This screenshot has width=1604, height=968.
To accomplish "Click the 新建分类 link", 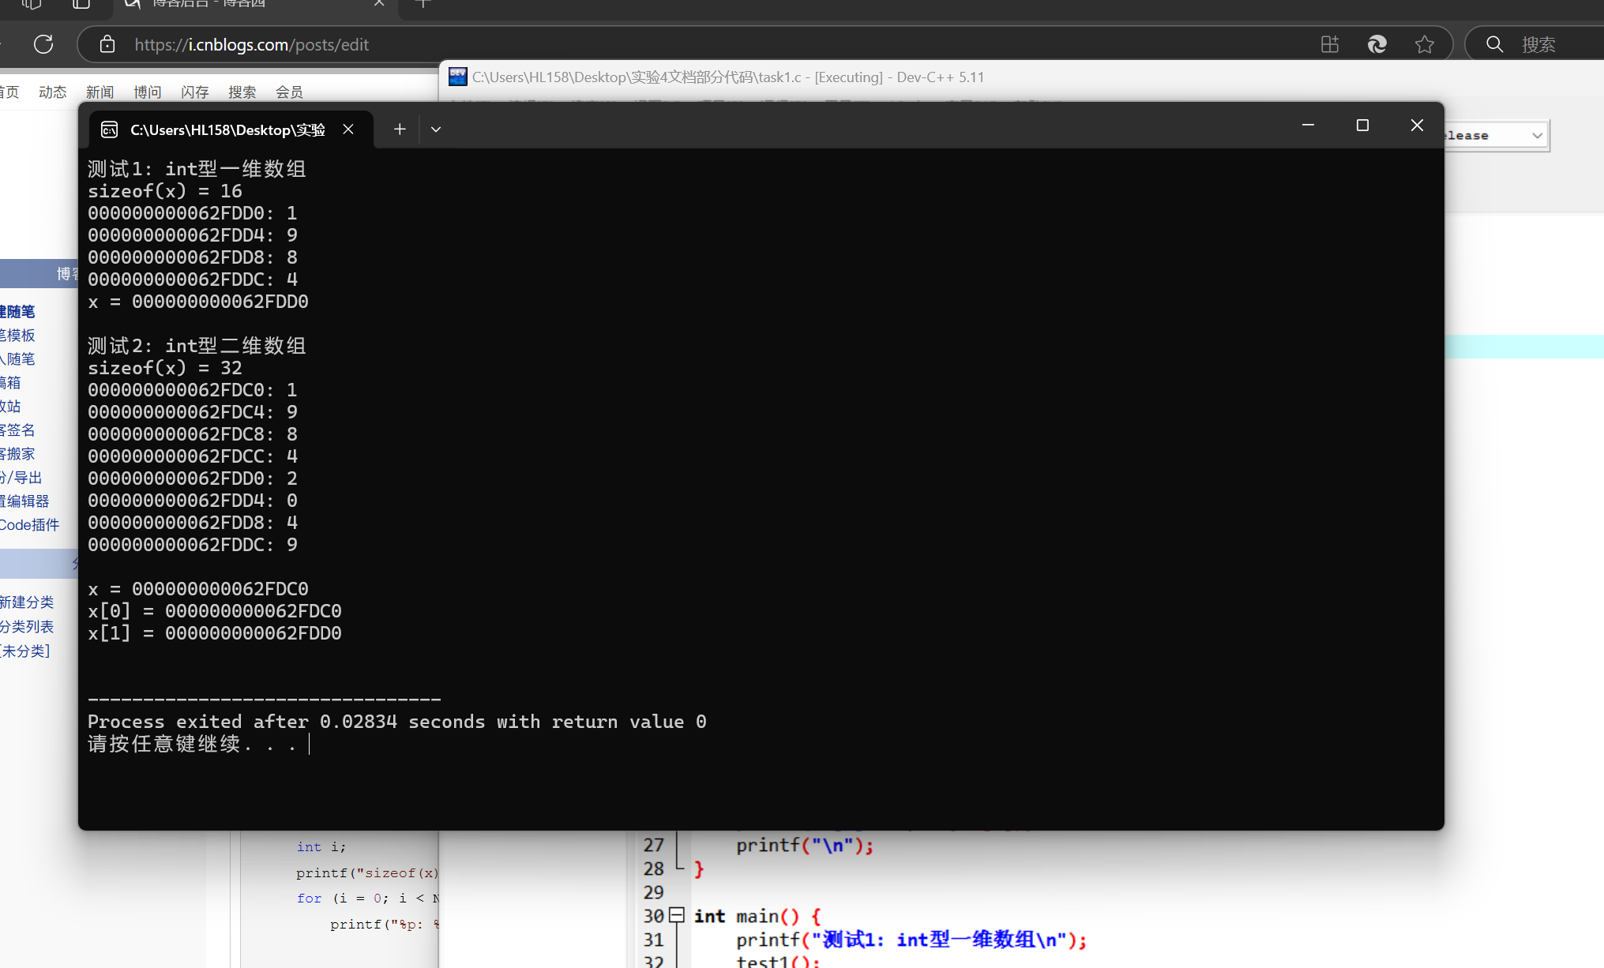I will pos(27,602).
